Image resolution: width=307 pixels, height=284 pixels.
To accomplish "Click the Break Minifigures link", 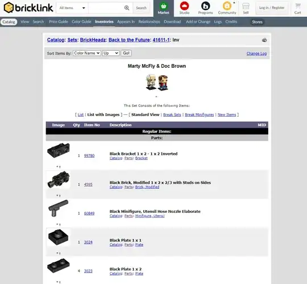I will [200, 114].
